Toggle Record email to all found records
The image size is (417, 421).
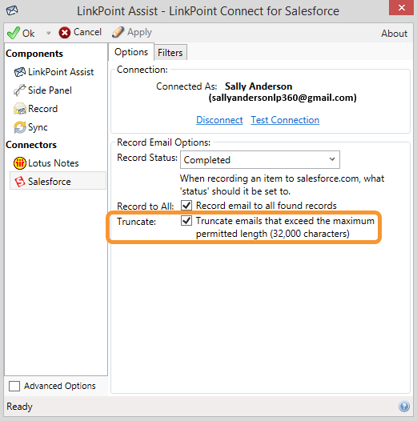[x=186, y=206]
